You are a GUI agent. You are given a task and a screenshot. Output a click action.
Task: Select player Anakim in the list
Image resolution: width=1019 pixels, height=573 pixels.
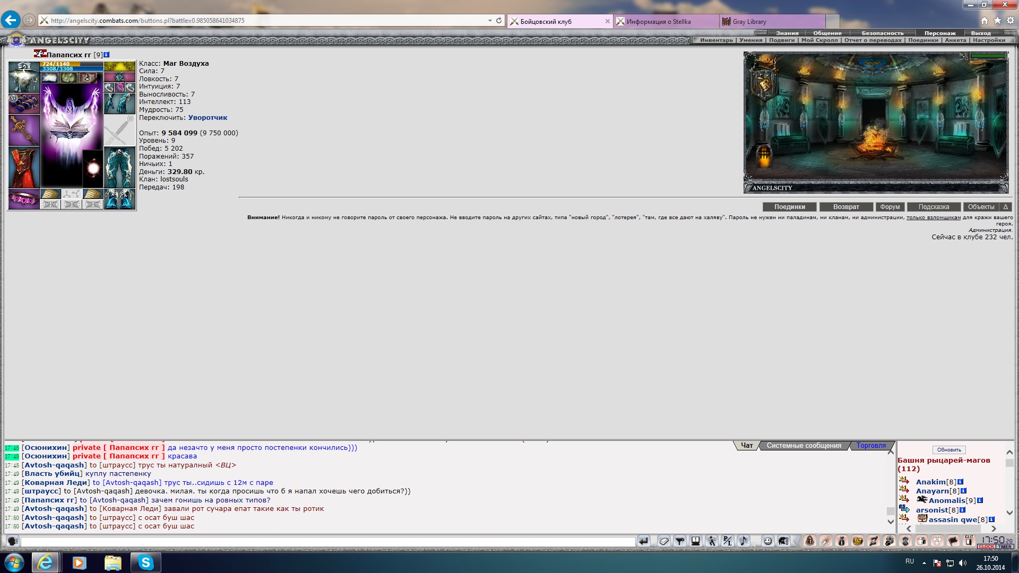930,482
